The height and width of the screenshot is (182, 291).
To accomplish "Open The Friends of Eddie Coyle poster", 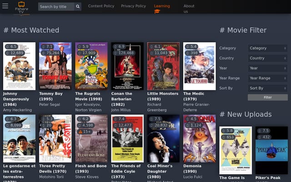I will (127, 138).
